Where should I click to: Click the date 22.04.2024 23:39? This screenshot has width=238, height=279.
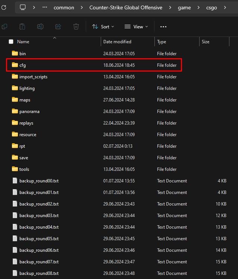pos(119,123)
